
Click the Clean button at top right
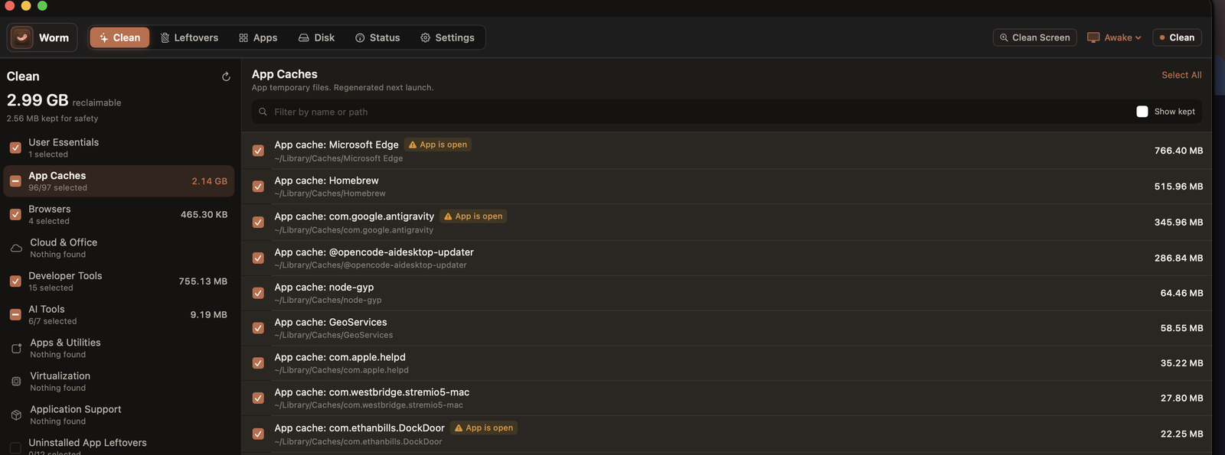(1177, 37)
